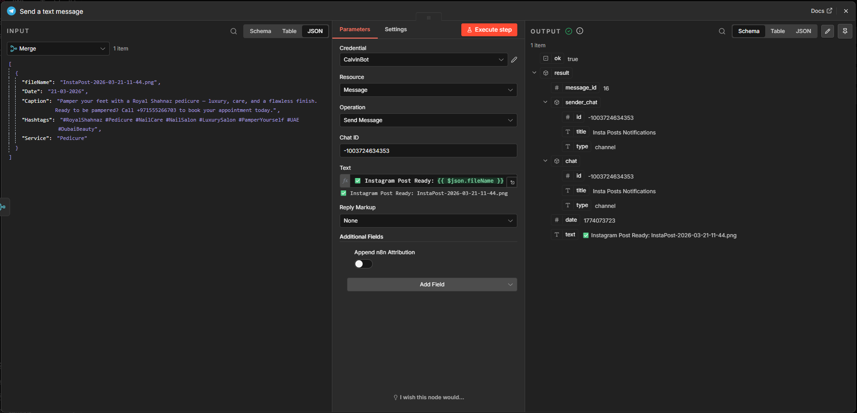Click the Chat ID input field
Image resolution: width=857 pixels, height=413 pixels.
[428, 151]
